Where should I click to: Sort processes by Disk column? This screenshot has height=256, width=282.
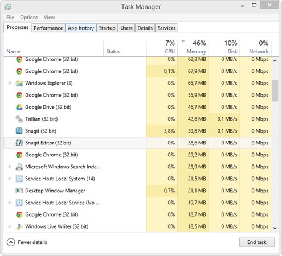pyautogui.click(x=224, y=47)
